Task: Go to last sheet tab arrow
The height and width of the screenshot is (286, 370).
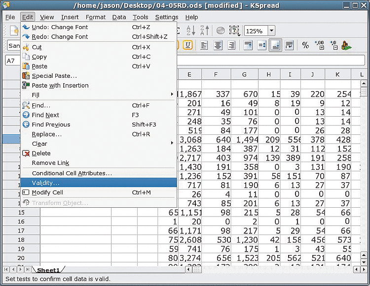Action: (x=28, y=269)
